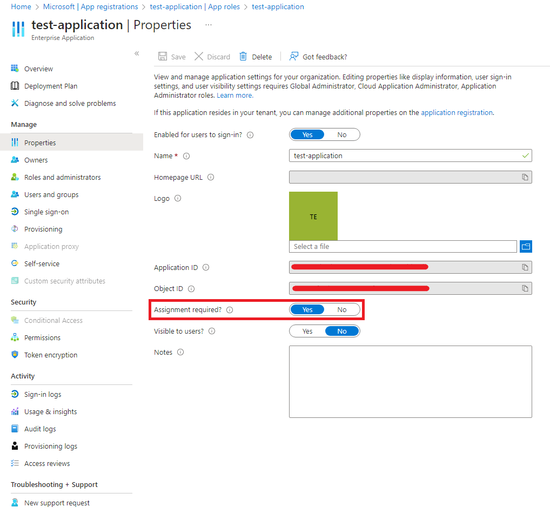Viewport: 550px width, 514px height.
Task: Click the Name input field
Action: point(411,155)
